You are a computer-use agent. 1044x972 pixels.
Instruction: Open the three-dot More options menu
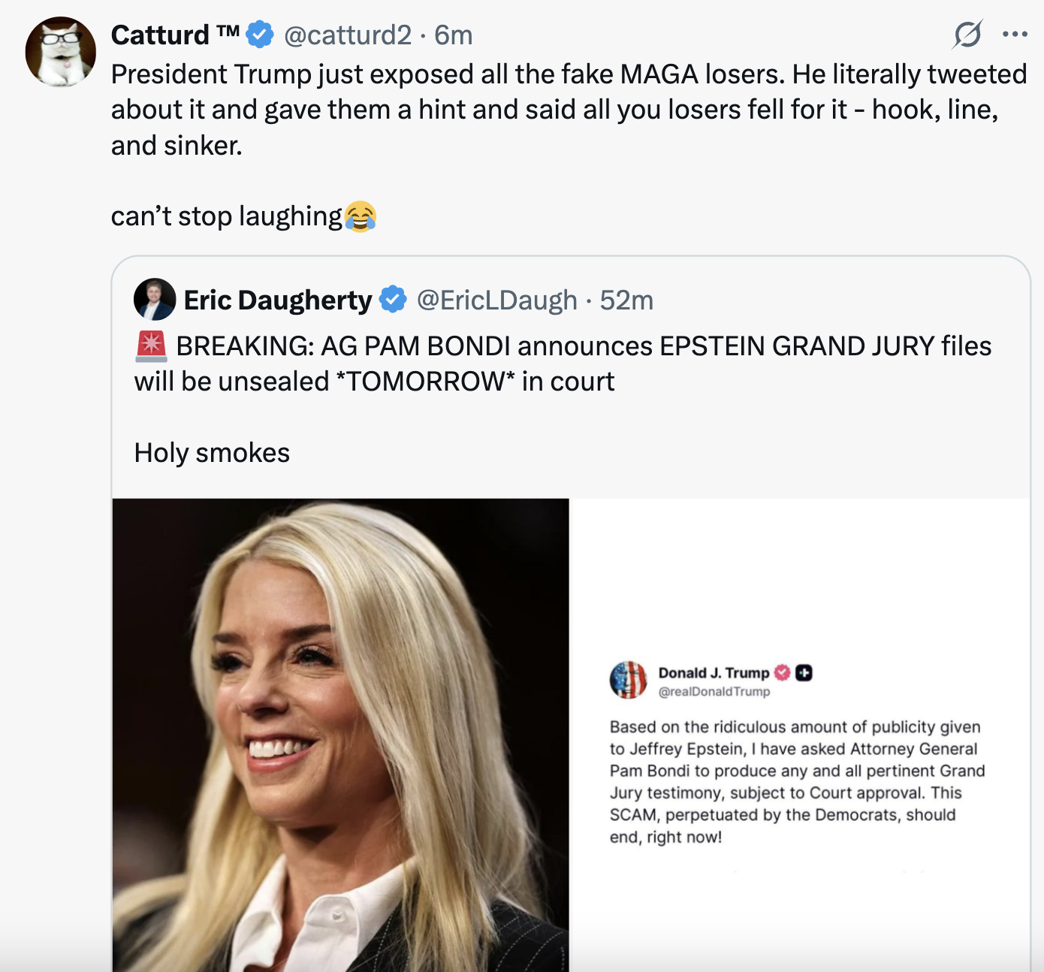(1015, 34)
